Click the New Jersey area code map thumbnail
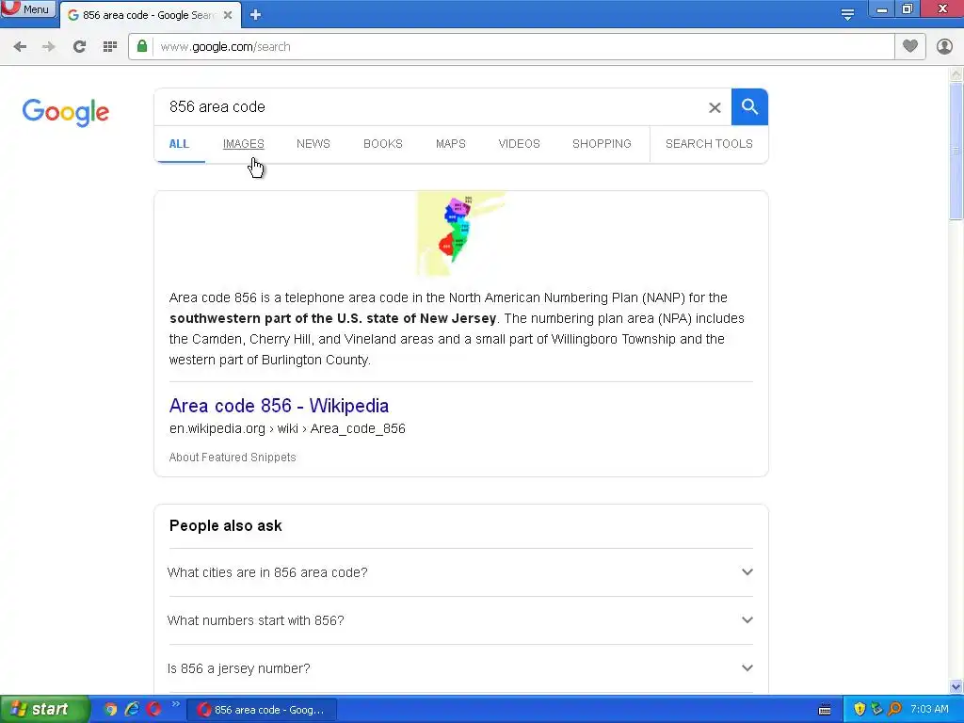This screenshot has height=723, width=964. 460,233
